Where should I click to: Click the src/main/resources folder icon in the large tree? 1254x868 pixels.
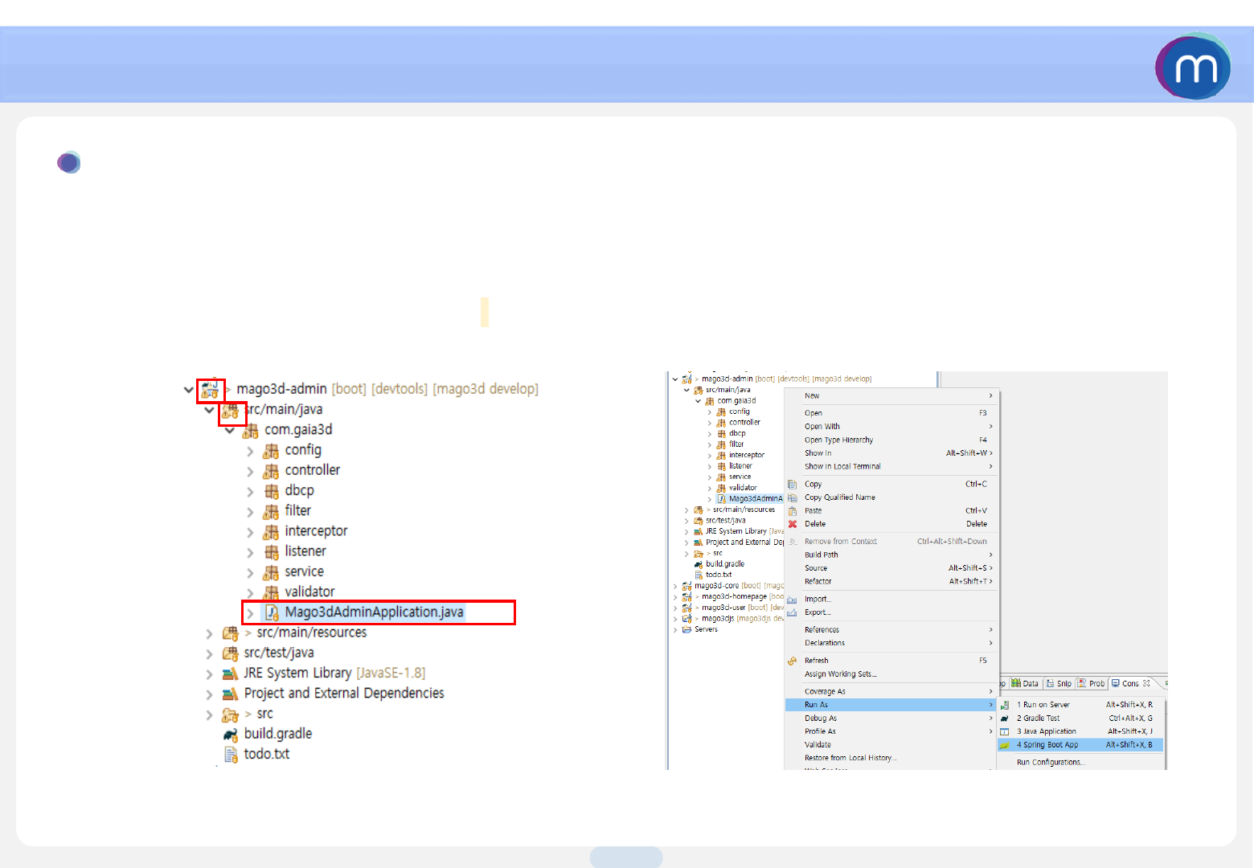[230, 633]
